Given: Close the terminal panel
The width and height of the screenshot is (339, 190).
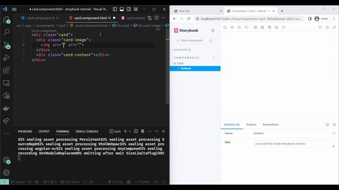Looking at the screenshot, I should [164, 131].
